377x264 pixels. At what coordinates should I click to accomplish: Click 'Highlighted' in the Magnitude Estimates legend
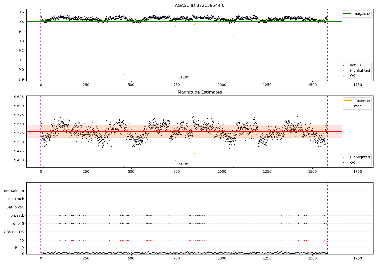tap(360, 157)
